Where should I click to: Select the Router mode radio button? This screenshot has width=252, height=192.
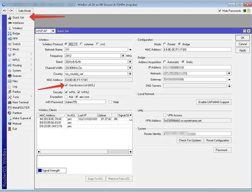[x=165, y=44]
